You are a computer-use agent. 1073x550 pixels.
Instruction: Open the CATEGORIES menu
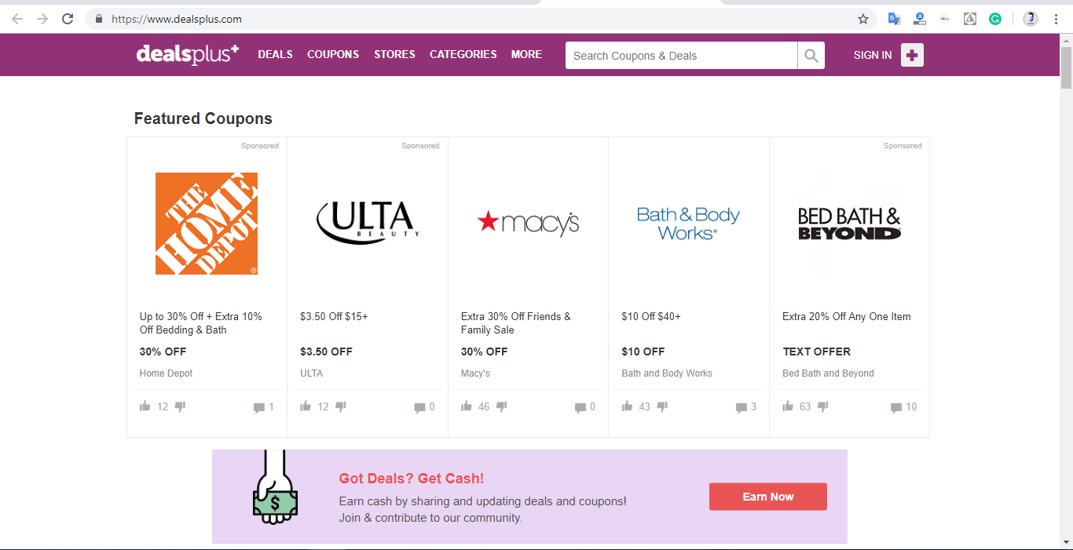click(463, 54)
